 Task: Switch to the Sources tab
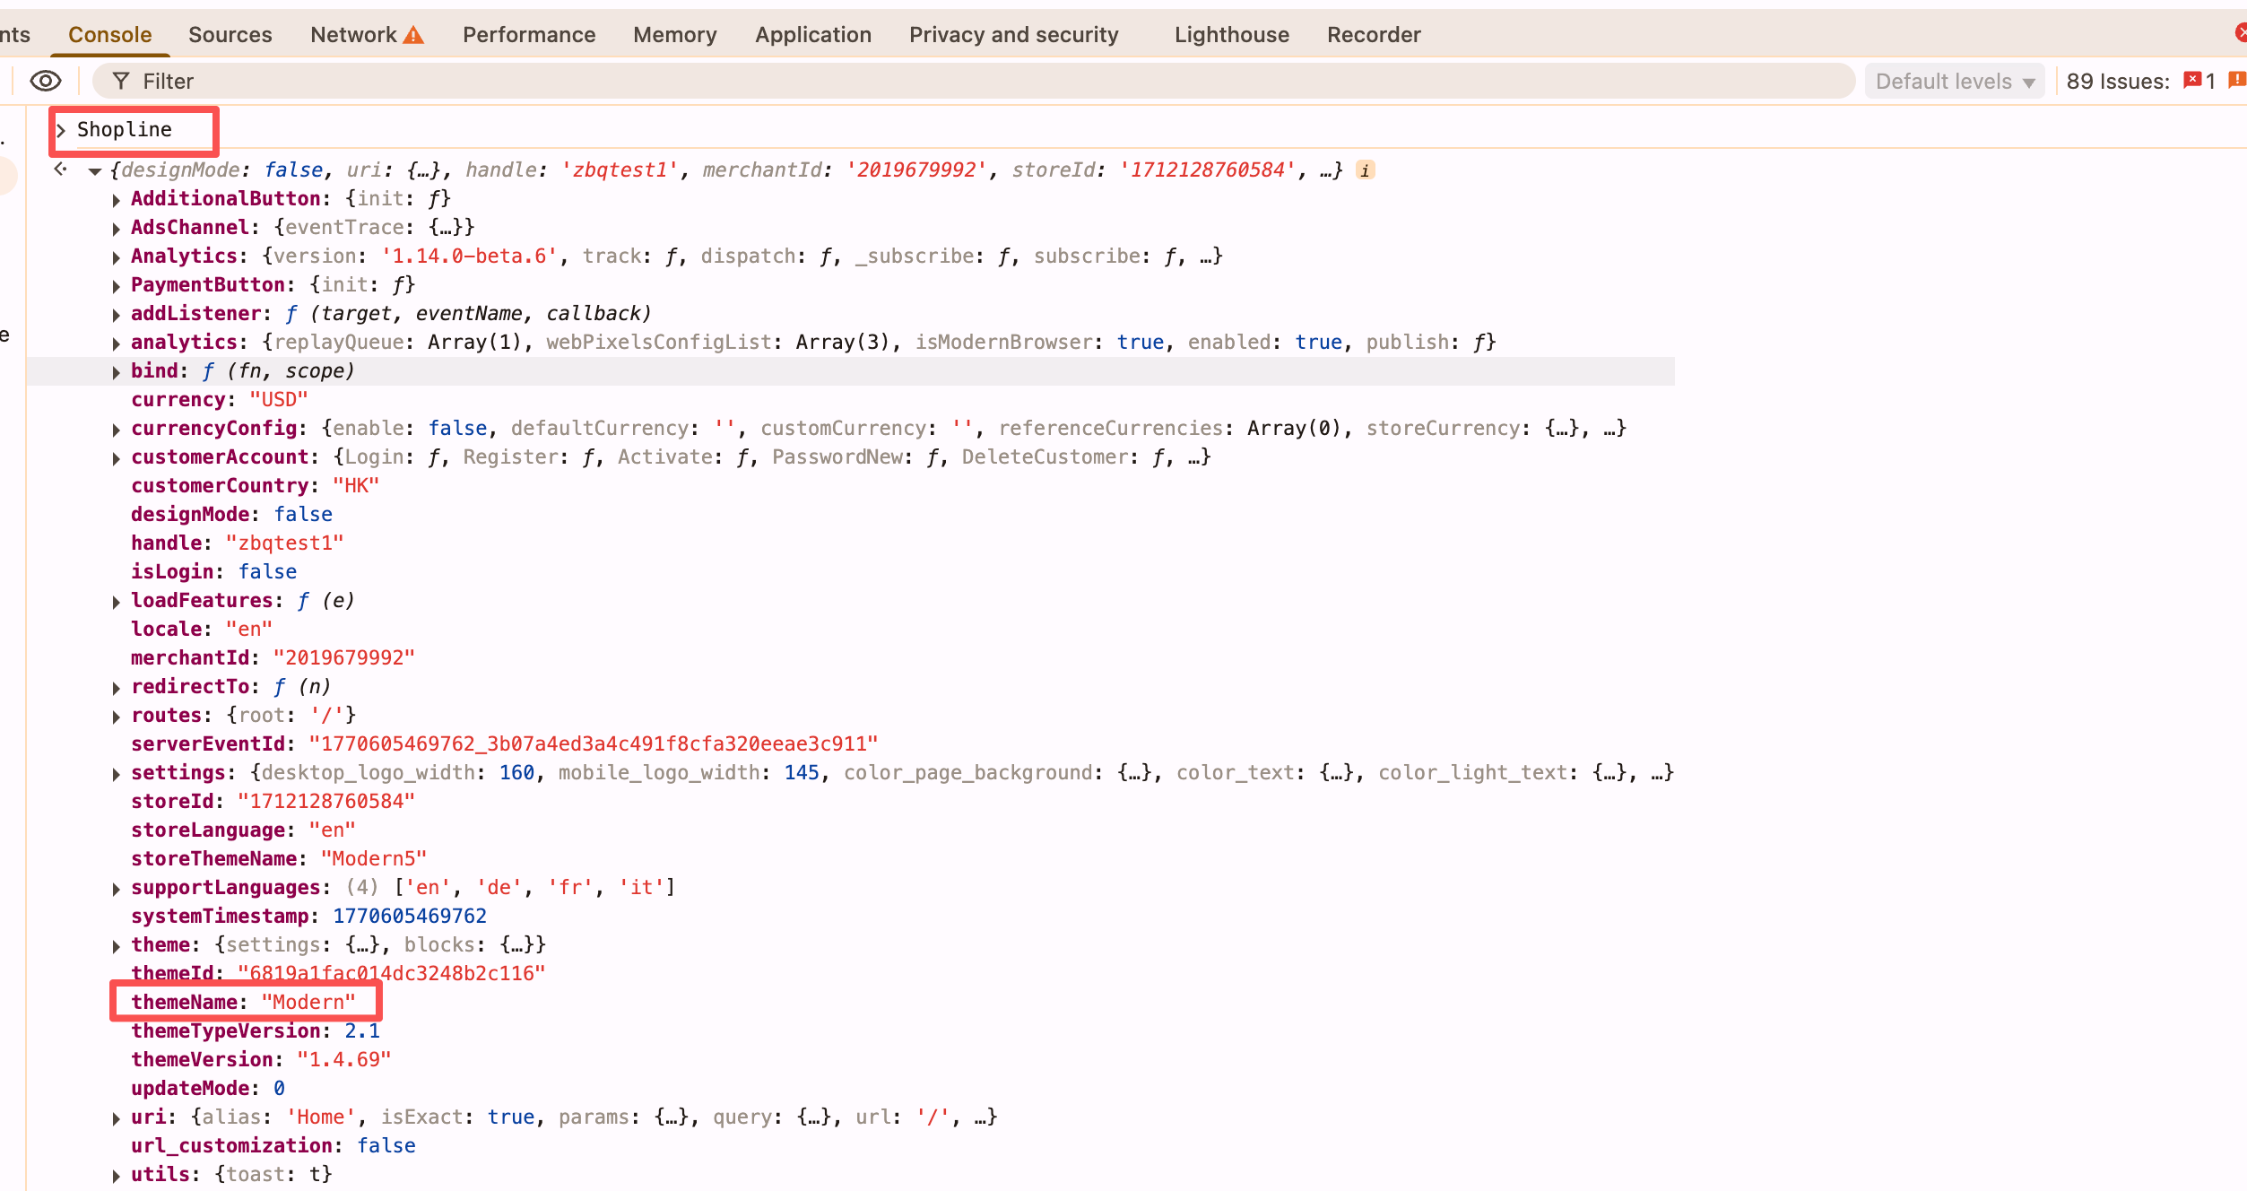[230, 35]
